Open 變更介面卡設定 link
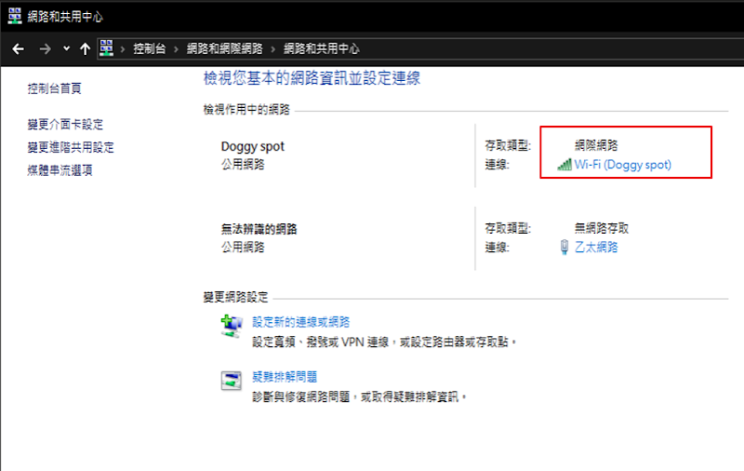The image size is (744, 471). [65, 125]
